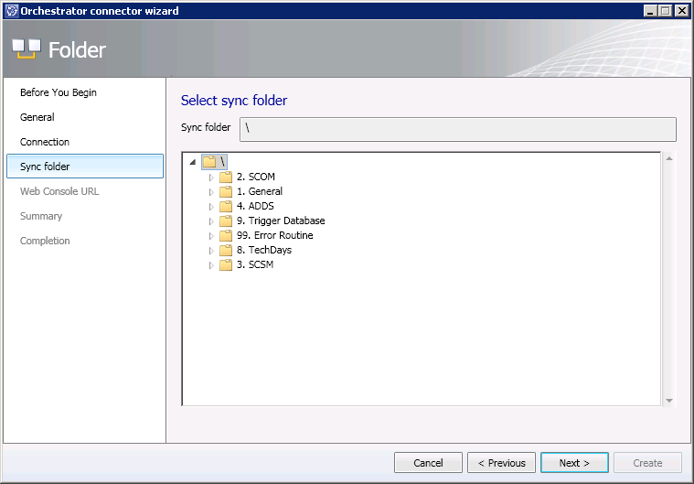Click the 3. SCSM folder icon
The height and width of the screenshot is (484, 694).
click(226, 264)
